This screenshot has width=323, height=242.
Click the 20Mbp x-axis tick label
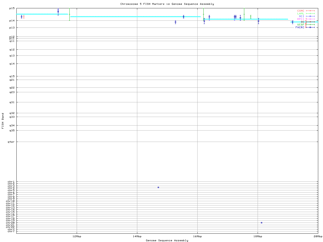pos(318,236)
